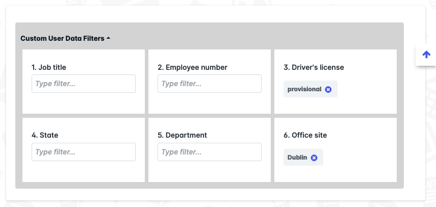
Task: Click empty space below the Dublin chip
Action: click(x=336, y=174)
